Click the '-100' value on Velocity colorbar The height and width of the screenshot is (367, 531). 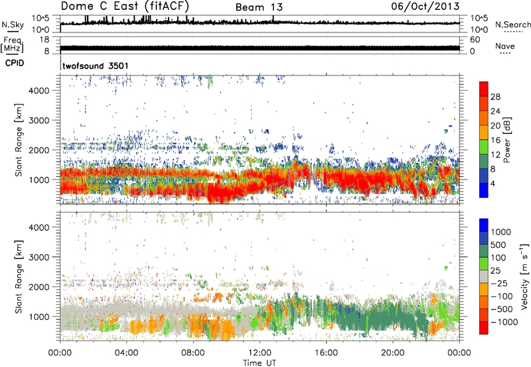pos(502,296)
